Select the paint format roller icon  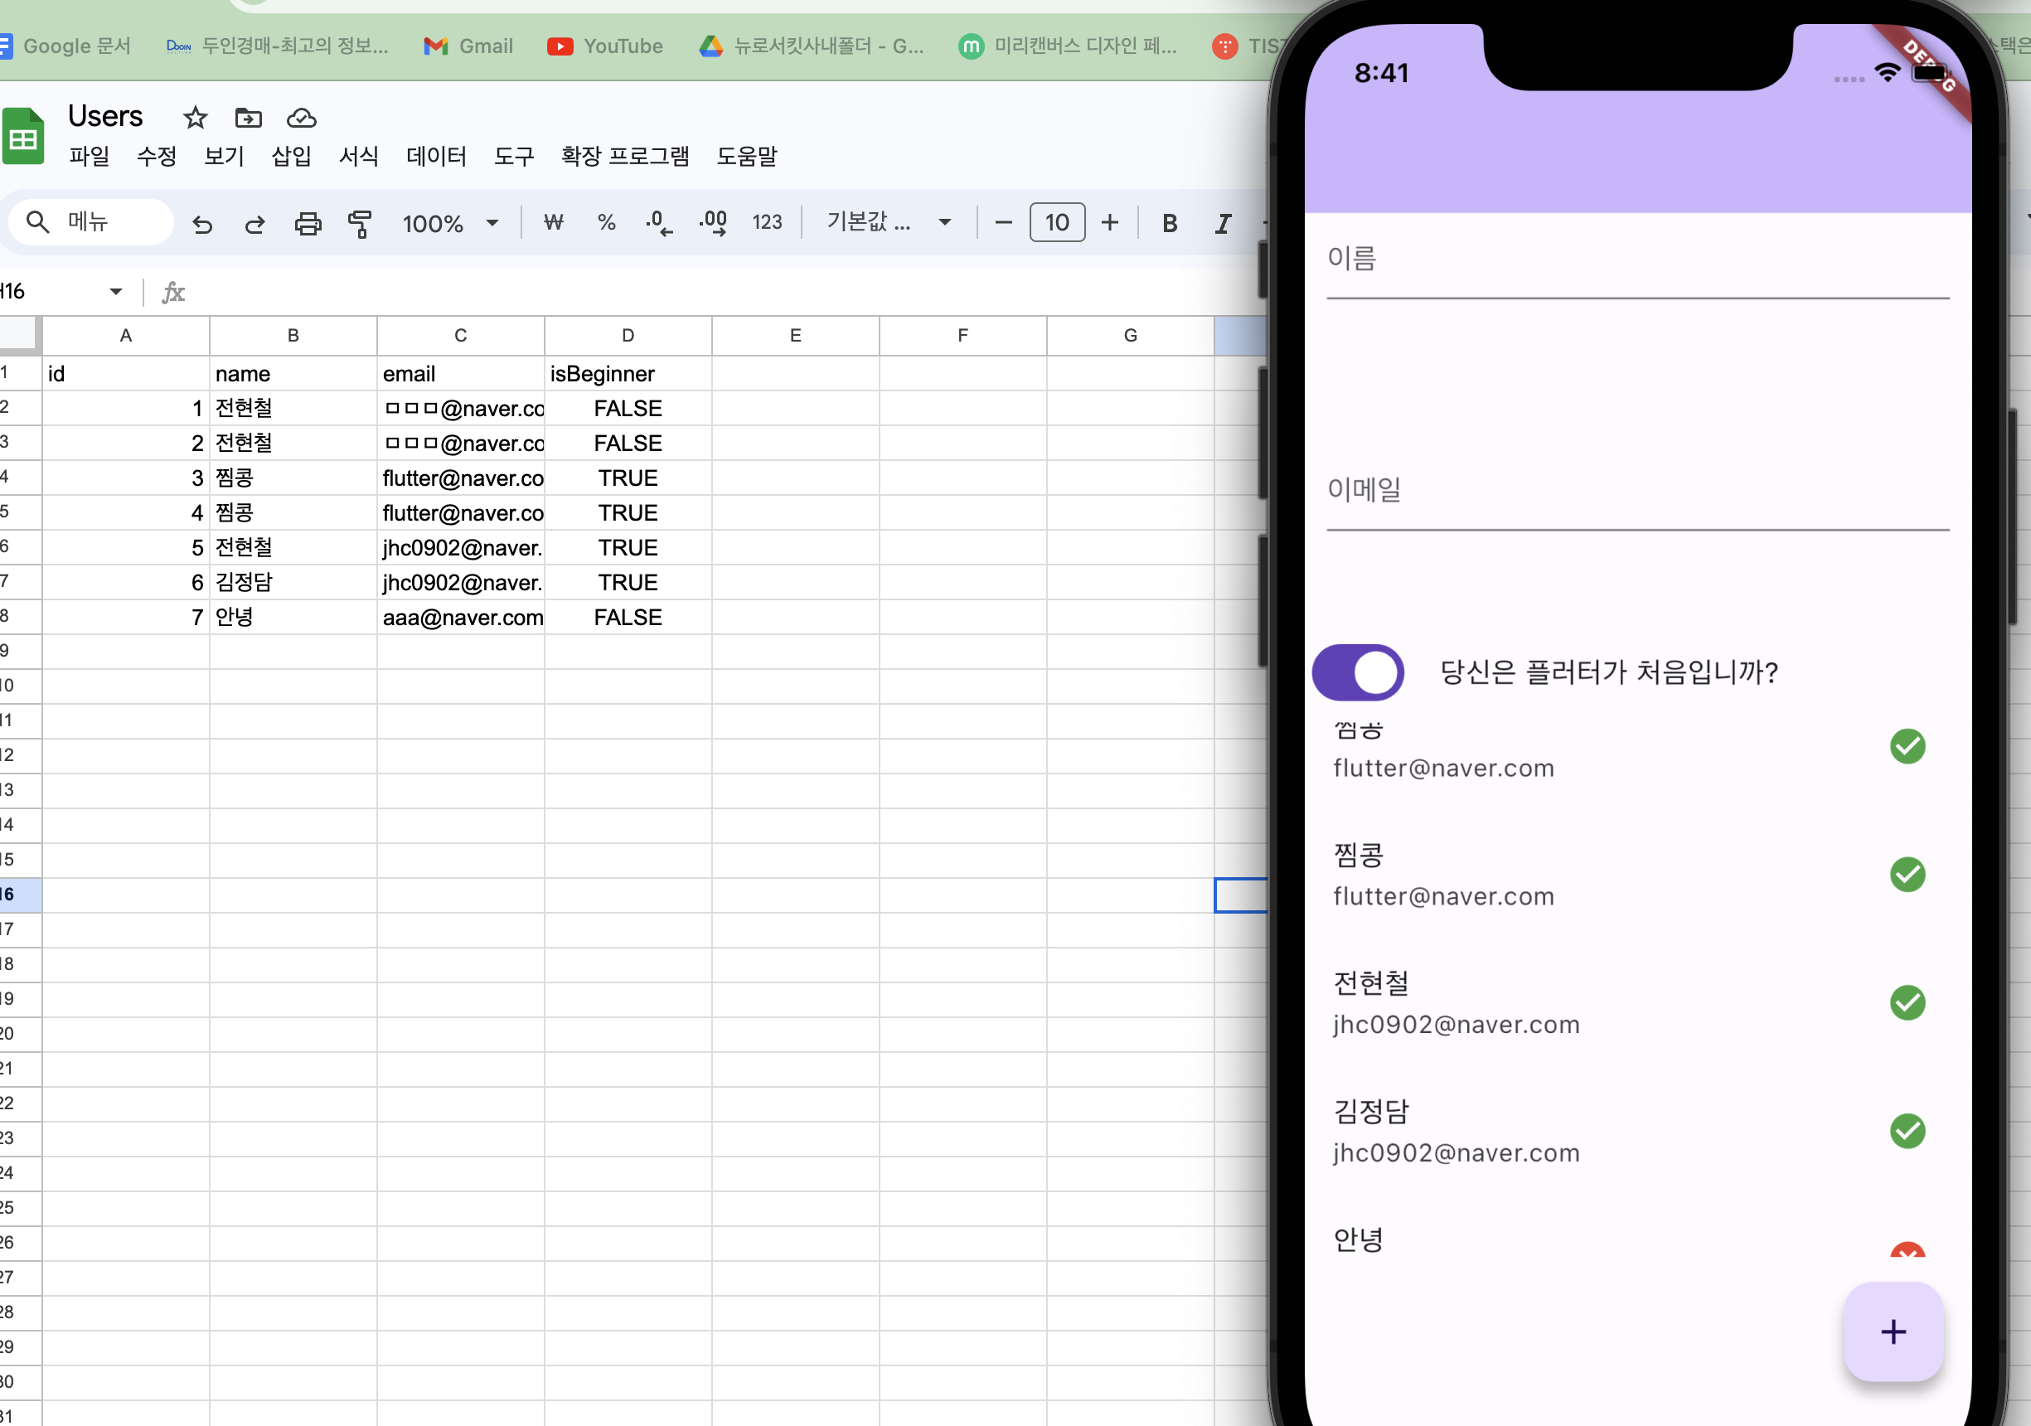[x=360, y=223]
